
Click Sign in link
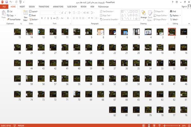tap(184, 7)
